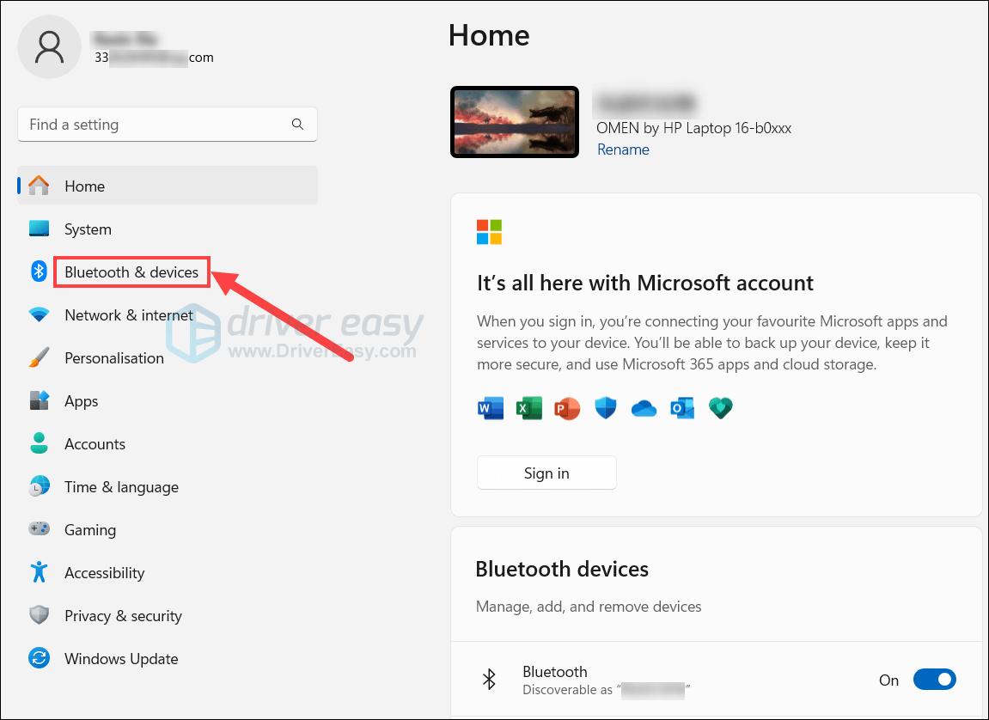The image size is (989, 720).
Task: Click the Excel app icon
Action: pyautogui.click(x=528, y=409)
